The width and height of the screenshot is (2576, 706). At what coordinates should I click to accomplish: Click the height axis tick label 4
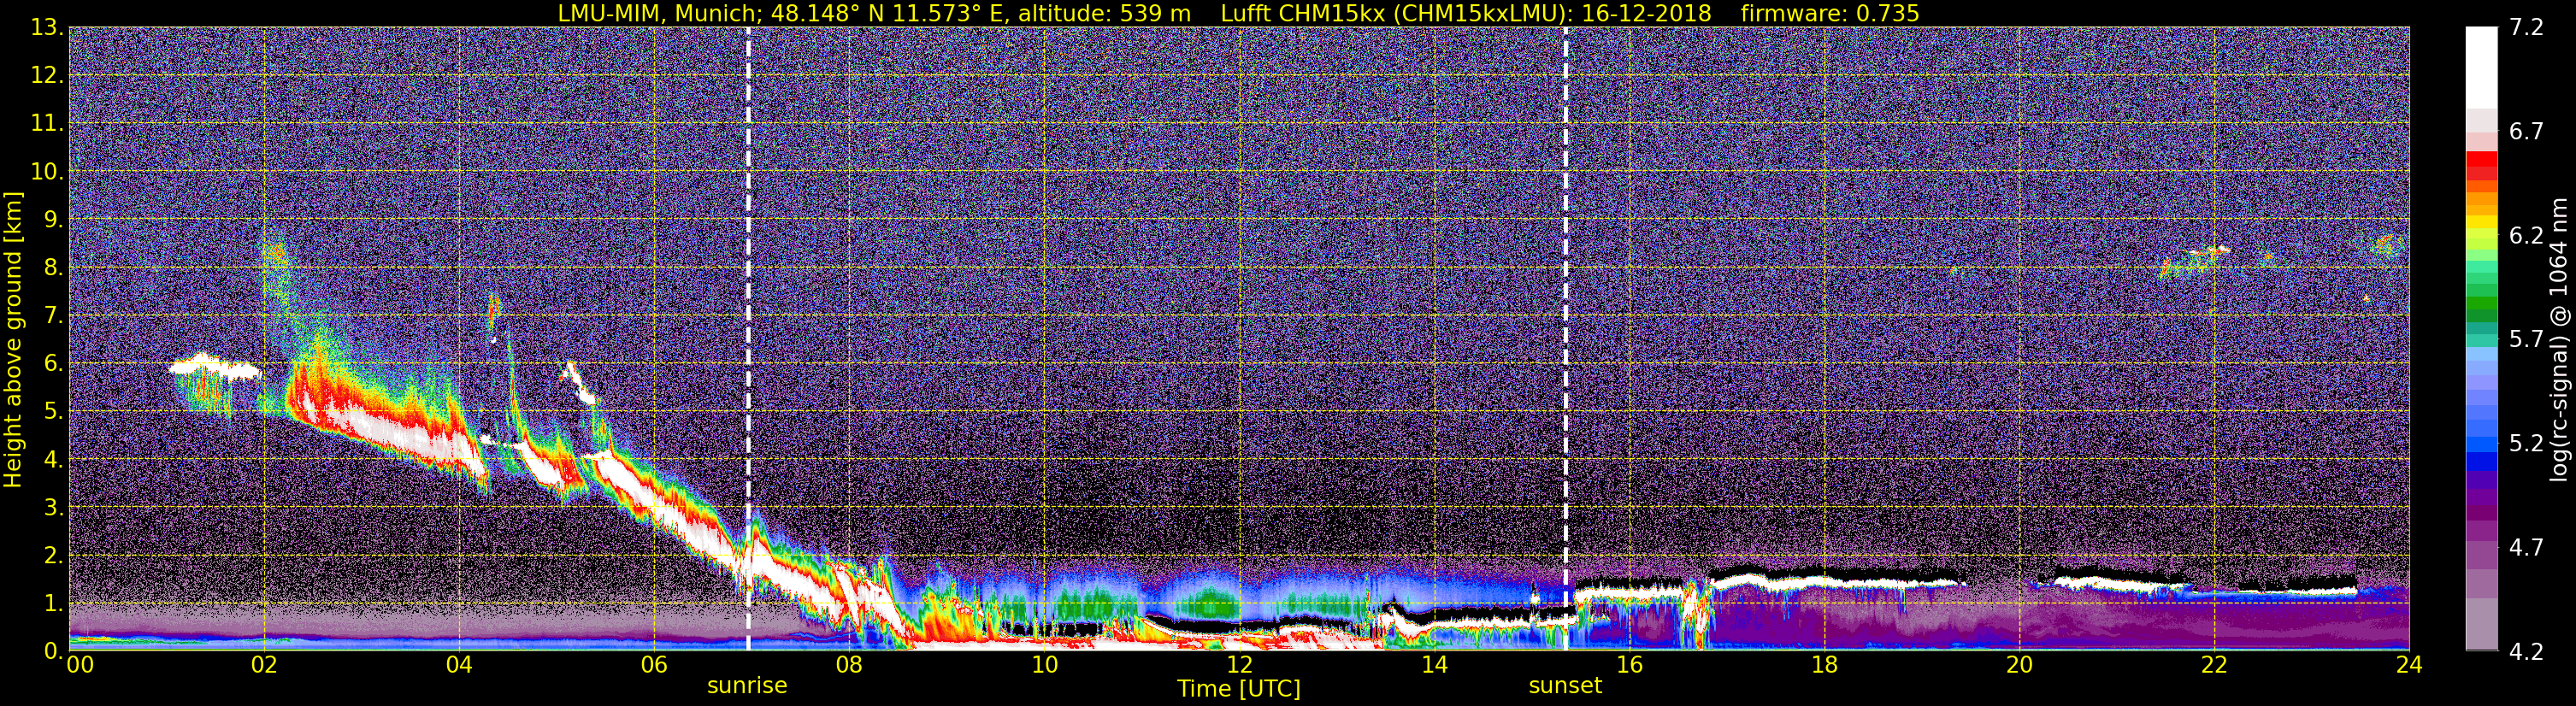tap(52, 460)
